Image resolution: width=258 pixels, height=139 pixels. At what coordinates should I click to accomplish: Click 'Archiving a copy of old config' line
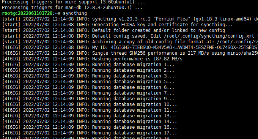tap(130, 42)
